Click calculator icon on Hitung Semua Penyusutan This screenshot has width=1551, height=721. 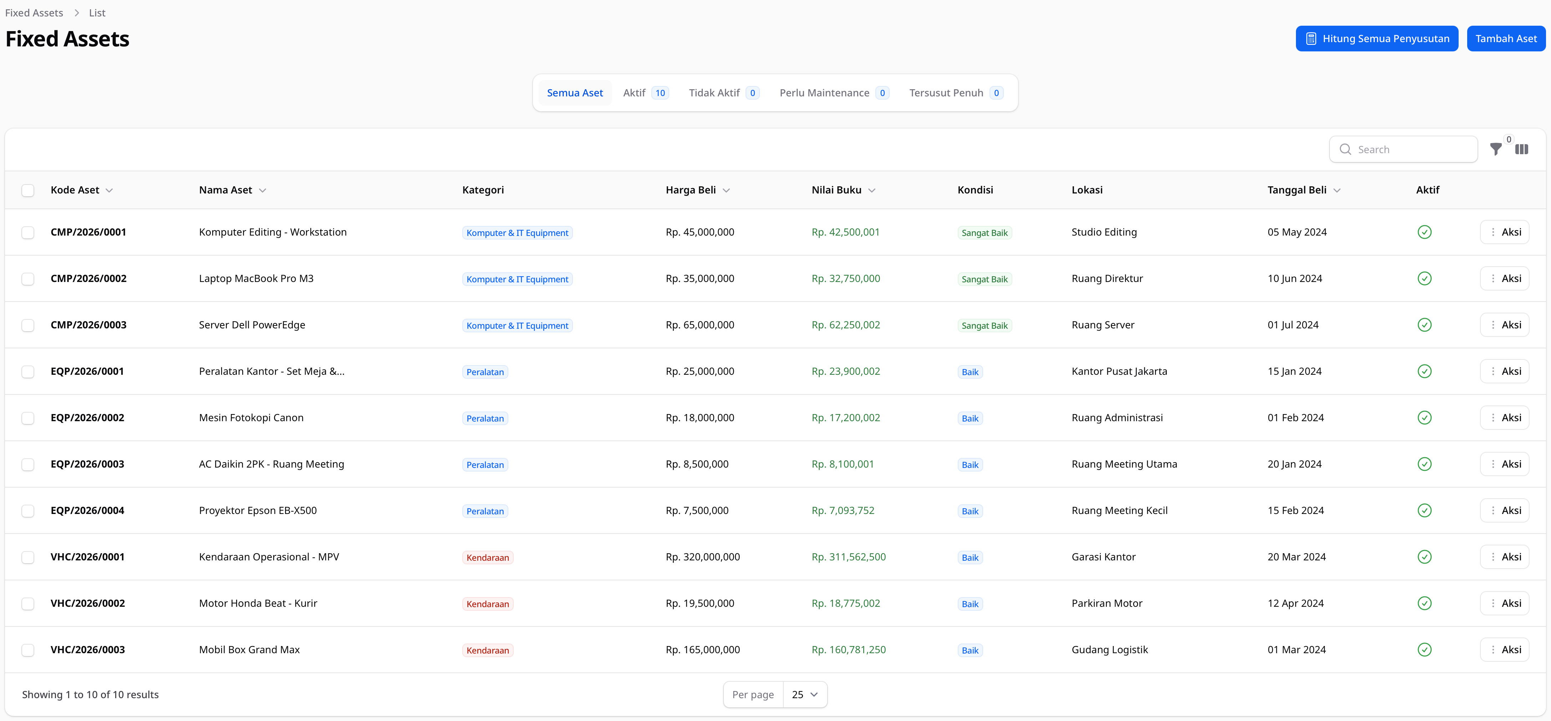[1311, 39]
